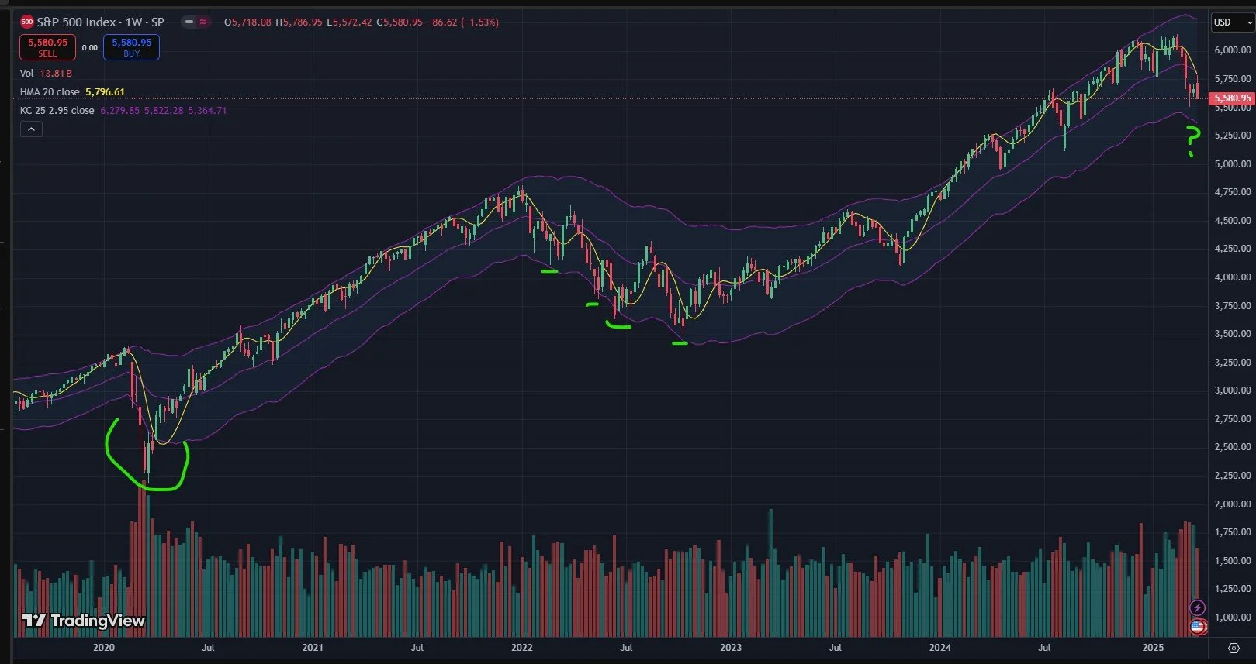Click the red S&P 500 symbol logo
1256x664 pixels.
click(27, 22)
